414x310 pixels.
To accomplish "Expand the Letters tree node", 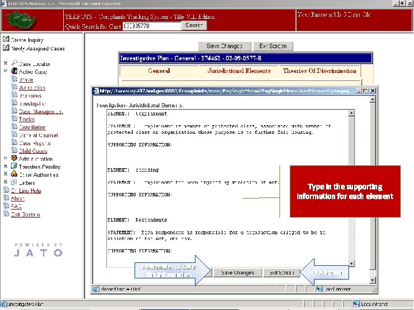I will click(6, 182).
